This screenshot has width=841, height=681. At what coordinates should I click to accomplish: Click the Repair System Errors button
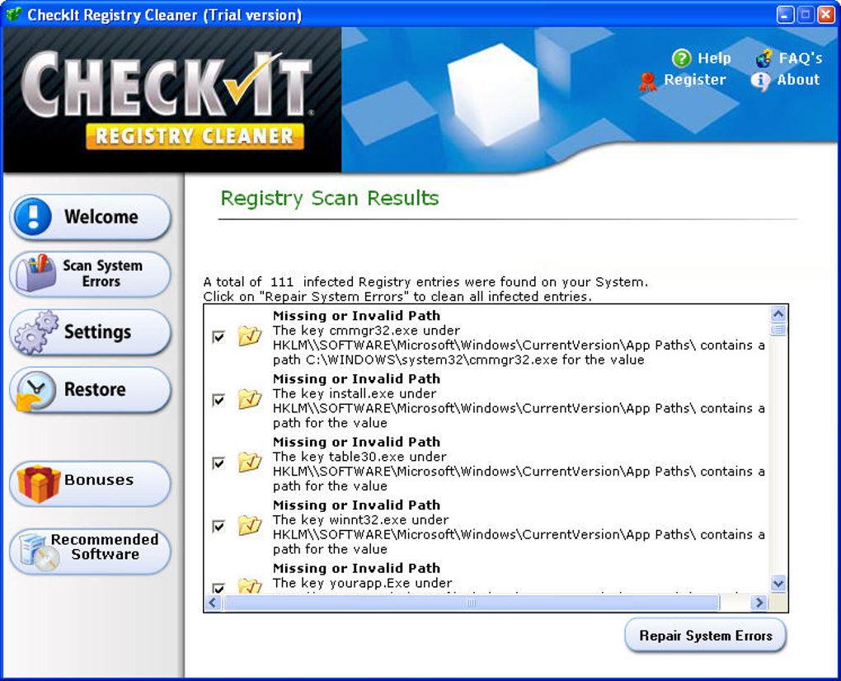(705, 636)
